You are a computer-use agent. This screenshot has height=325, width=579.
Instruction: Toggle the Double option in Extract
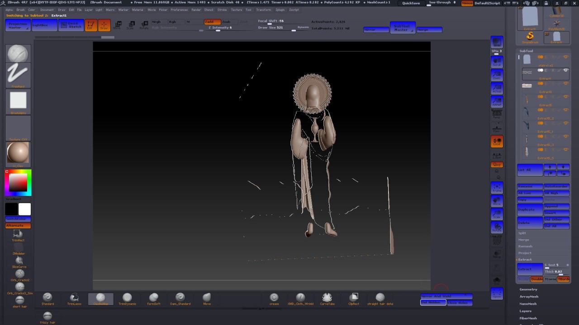click(536, 279)
